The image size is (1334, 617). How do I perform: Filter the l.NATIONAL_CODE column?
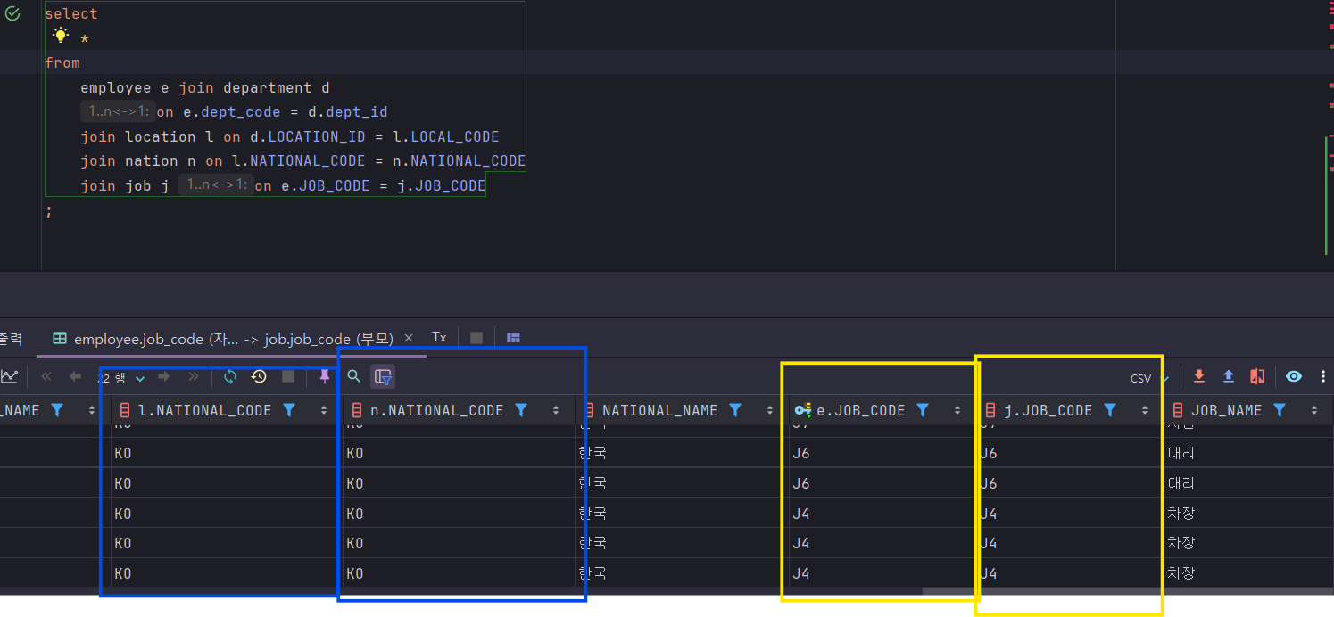pyautogui.click(x=289, y=410)
